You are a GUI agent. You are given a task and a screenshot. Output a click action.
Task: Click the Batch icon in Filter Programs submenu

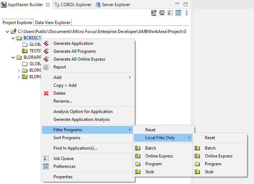pyautogui.click(x=138, y=148)
